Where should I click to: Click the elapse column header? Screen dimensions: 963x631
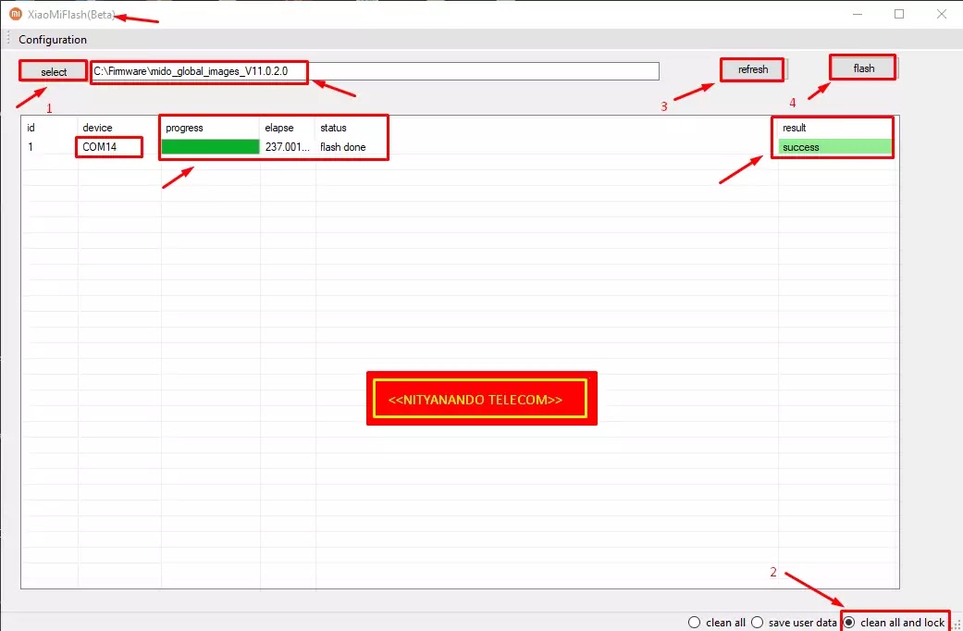(x=279, y=128)
